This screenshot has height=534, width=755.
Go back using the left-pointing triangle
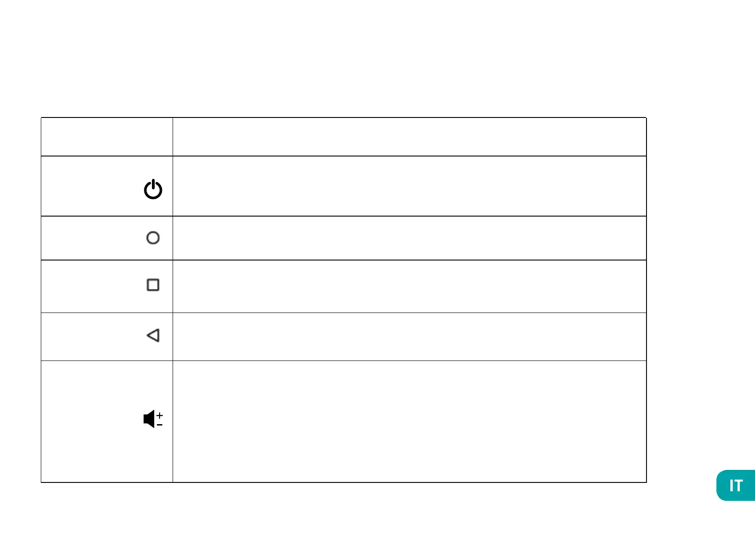pyautogui.click(x=153, y=335)
